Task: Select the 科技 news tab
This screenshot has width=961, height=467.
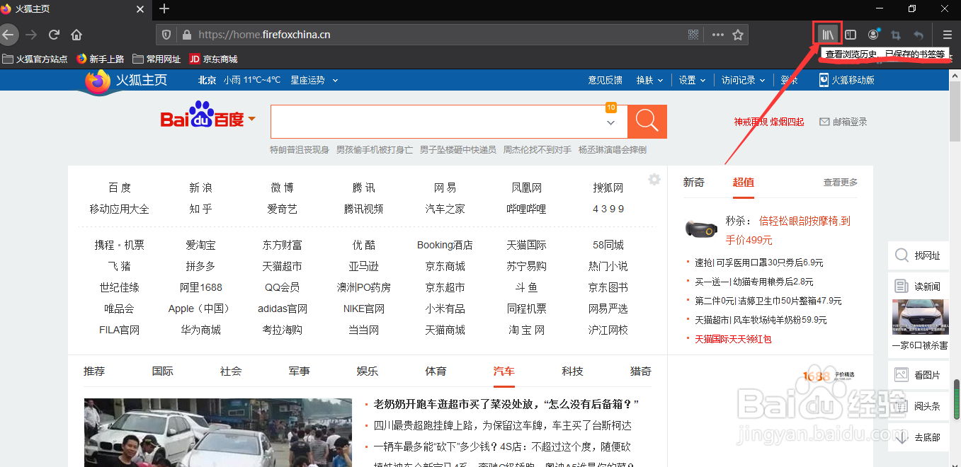Action: click(572, 371)
